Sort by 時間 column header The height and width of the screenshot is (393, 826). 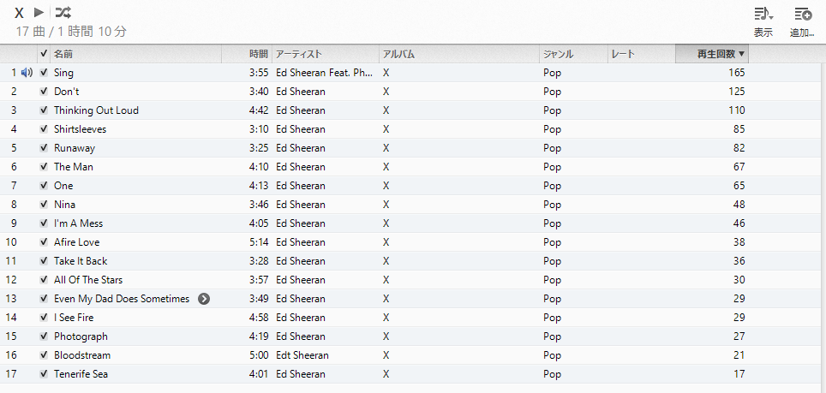pos(247,54)
